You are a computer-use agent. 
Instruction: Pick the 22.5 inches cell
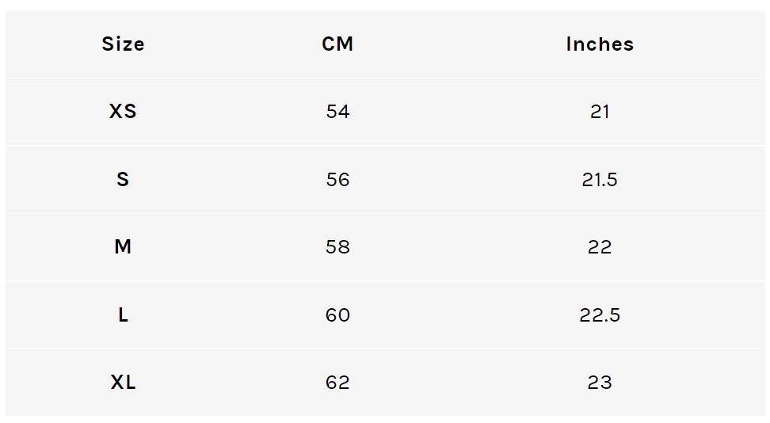[x=600, y=315]
